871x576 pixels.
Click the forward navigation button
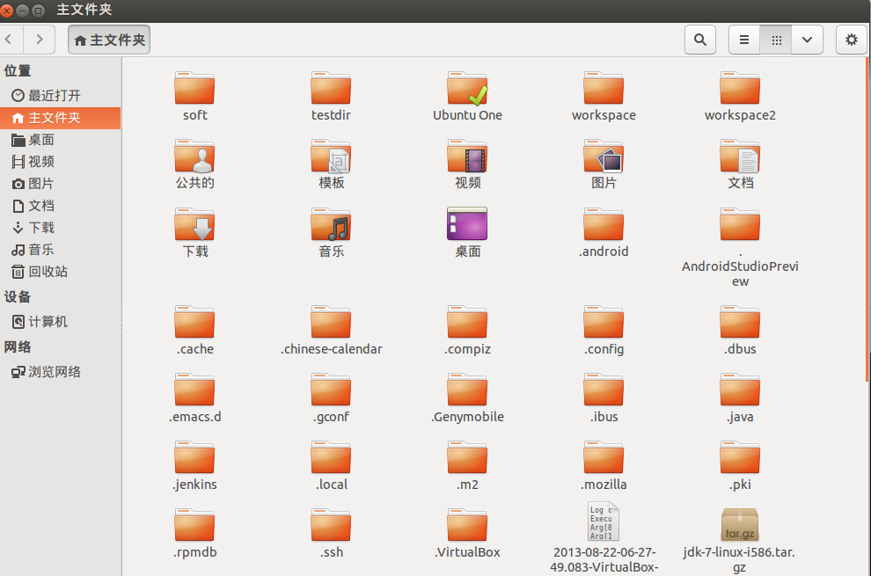click(39, 40)
